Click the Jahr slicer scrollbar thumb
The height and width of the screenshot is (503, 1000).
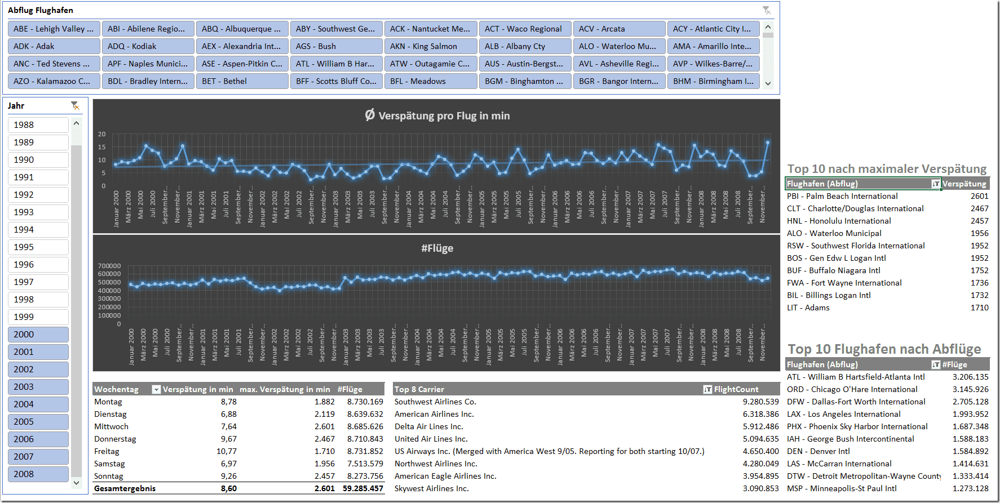[x=76, y=310]
